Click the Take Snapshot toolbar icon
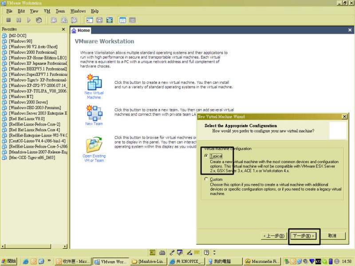355x266 pixels. click(x=54, y=20)
